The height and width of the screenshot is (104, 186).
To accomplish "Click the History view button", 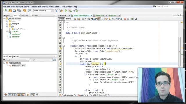I will click(69, 19).
